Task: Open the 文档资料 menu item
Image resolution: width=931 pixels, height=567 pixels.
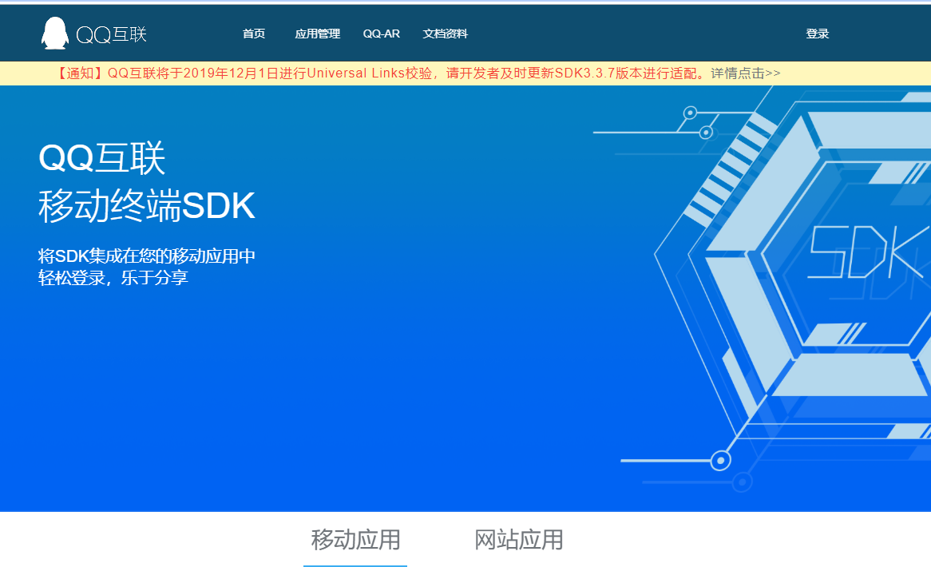Action: pos(446,34)
